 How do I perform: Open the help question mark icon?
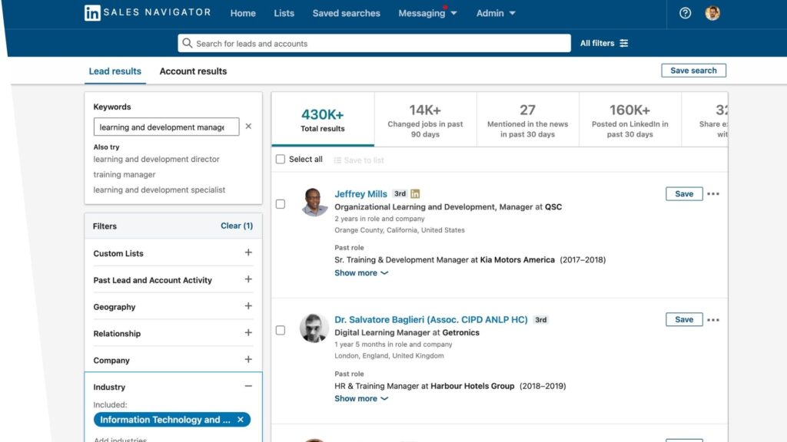[x=685, y=13]
